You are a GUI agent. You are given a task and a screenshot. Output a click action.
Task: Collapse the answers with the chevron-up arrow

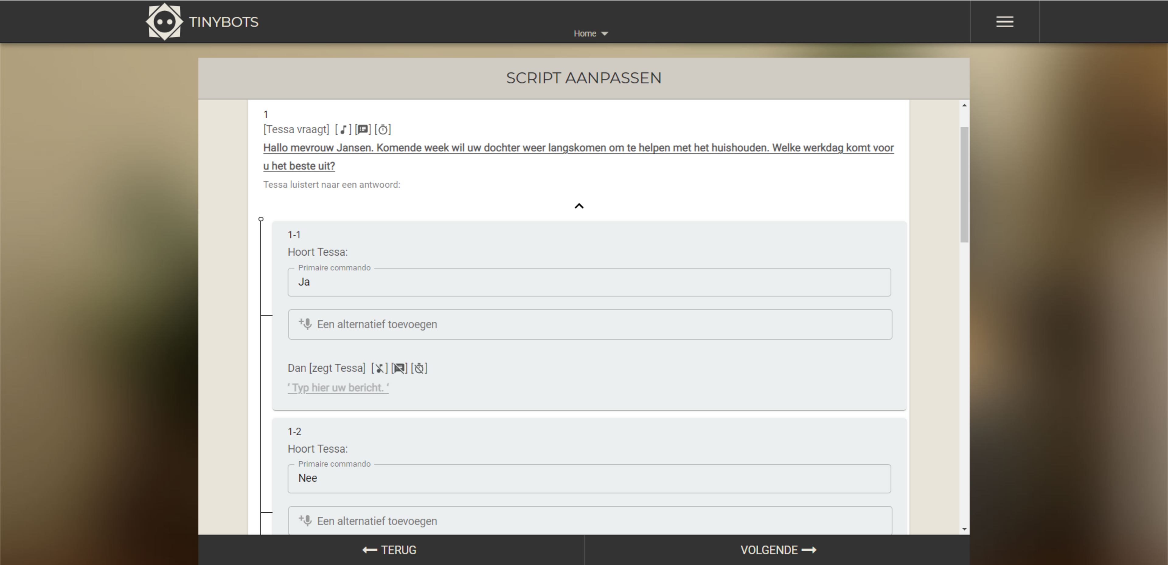point(579,206)
